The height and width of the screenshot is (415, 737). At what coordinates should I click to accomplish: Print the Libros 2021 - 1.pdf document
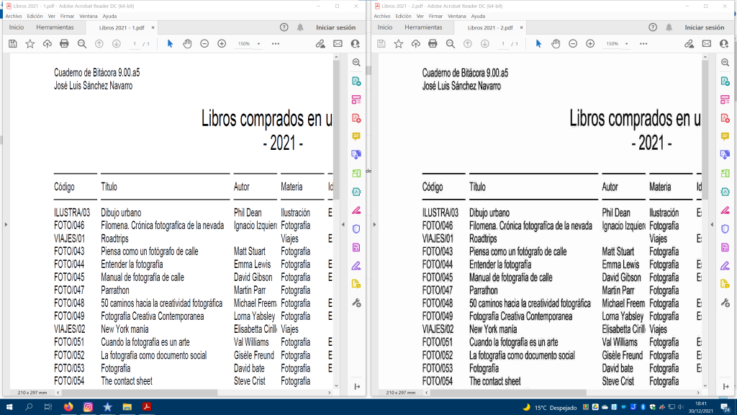pos(64,44)
